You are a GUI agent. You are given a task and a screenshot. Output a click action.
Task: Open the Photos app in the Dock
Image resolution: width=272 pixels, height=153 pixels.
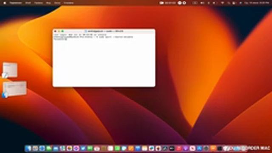pos(69,148)
